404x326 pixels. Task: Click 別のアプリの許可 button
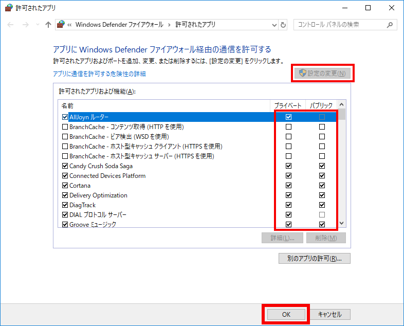(x=315, y=258)
